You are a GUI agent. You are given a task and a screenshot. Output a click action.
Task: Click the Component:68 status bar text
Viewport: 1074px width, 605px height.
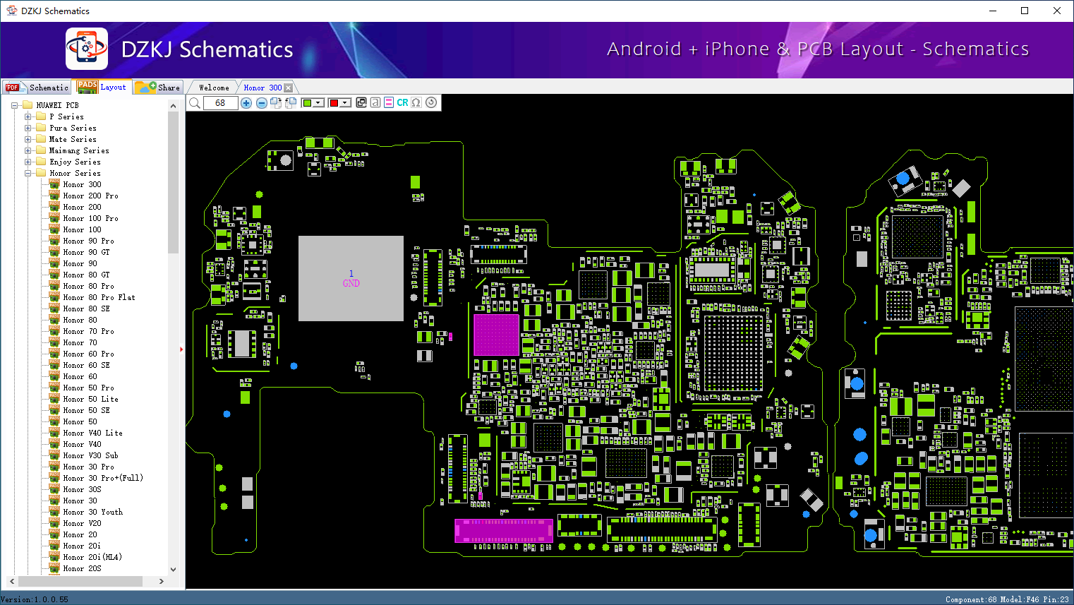971,599
